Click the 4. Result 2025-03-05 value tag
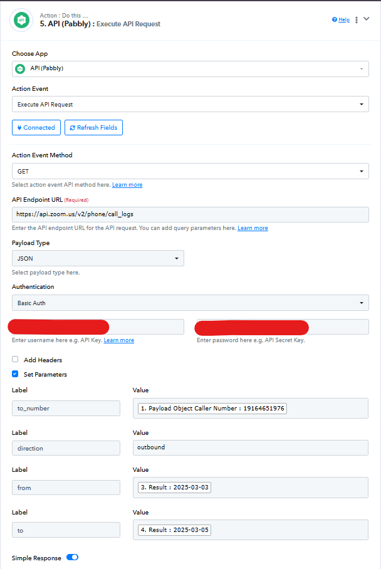 [175, 530]
